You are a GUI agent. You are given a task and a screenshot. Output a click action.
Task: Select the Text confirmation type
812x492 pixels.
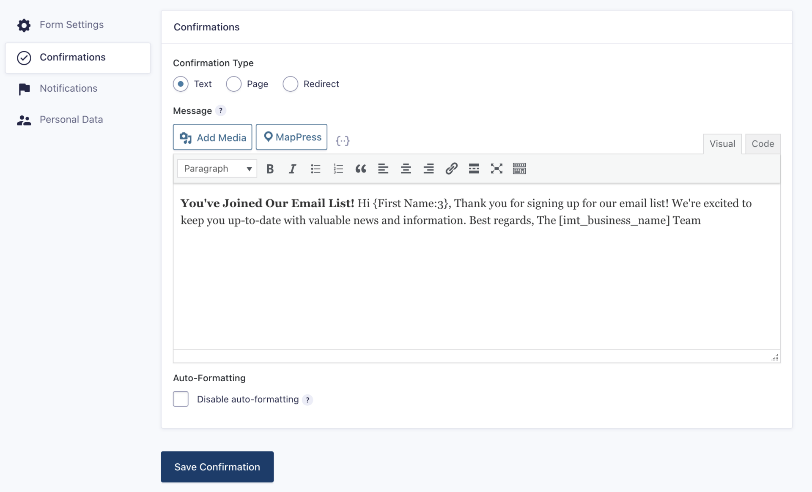[x=181, y=84]
